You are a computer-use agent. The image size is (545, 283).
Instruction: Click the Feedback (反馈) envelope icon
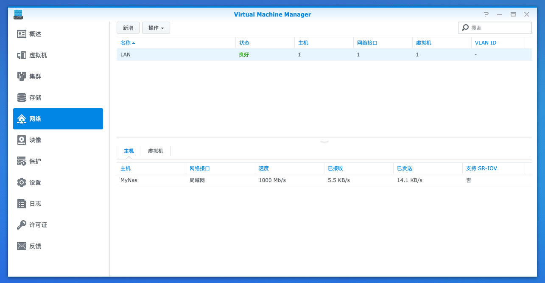click(22, 246)
